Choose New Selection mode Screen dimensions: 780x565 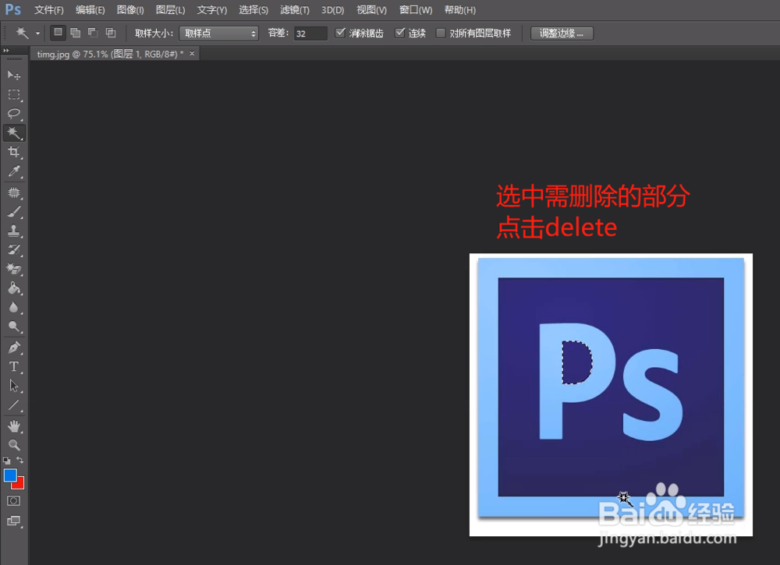click(x=58, y=33)
